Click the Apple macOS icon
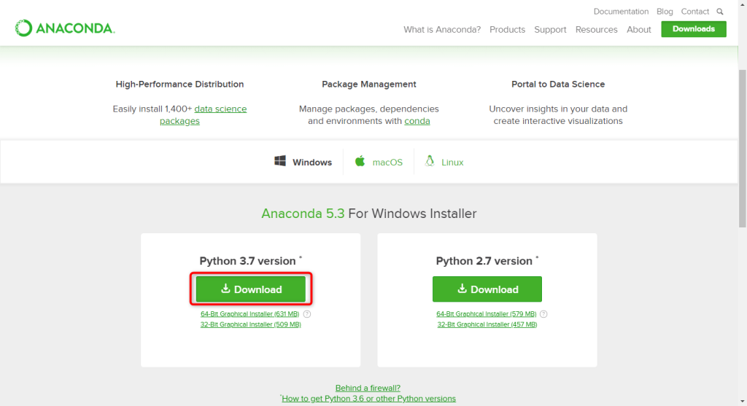747x406 pixels. click(x=360, y=161)
